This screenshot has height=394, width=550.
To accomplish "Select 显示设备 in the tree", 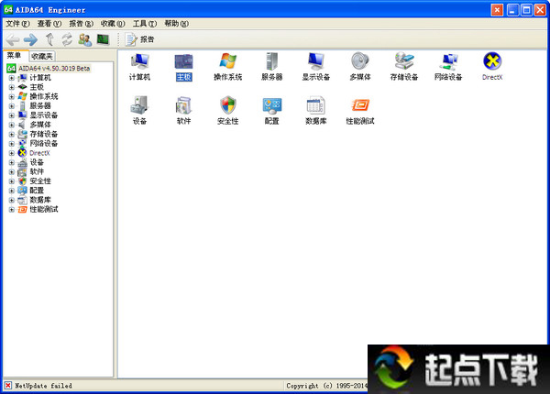I will pyautogui.click(x=43, y=115).
